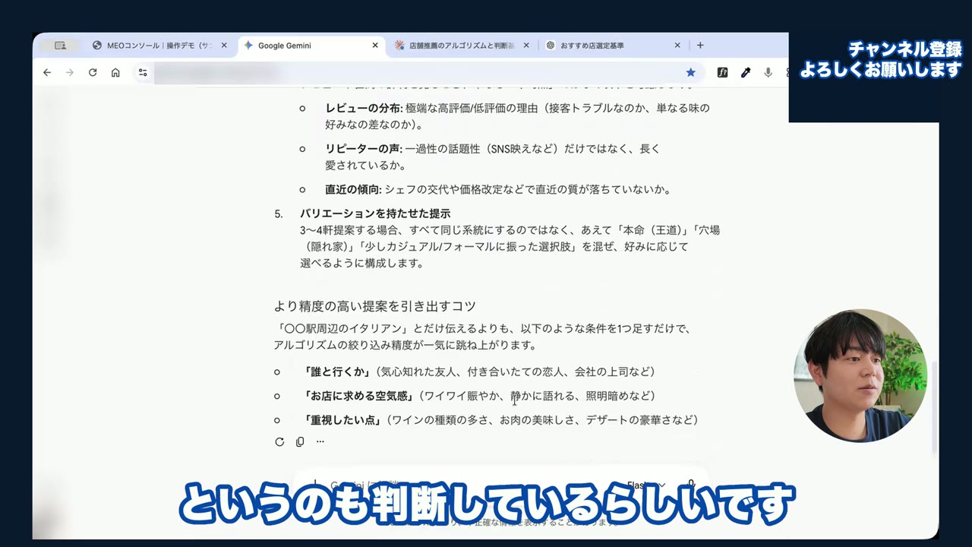The image size is (972, 547).
Task: Click the microphone extension icon
Action: tap(768, 72)
